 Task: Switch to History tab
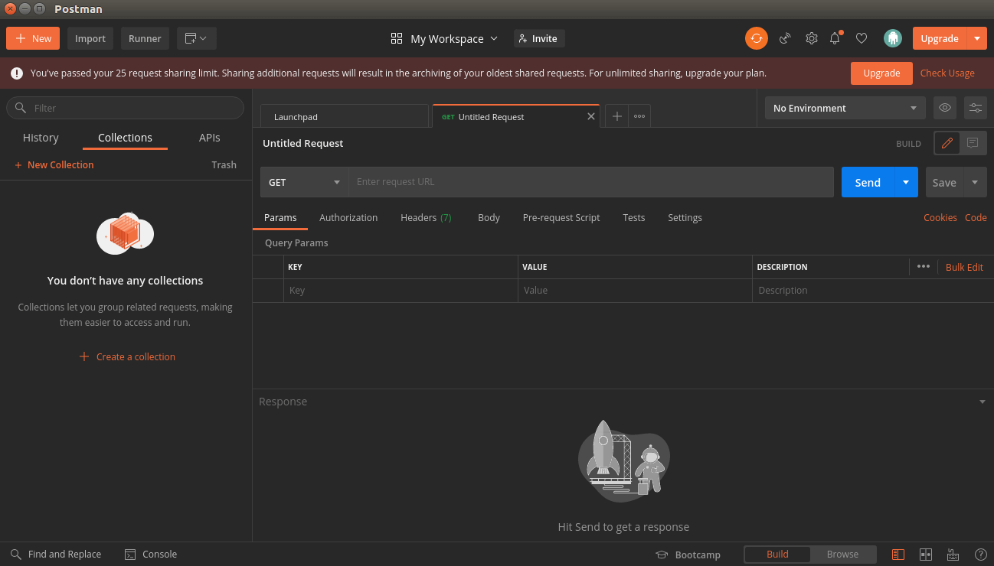(x=41, y=138)
